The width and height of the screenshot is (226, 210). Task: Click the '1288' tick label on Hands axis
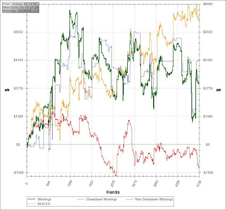click(69, 183)
